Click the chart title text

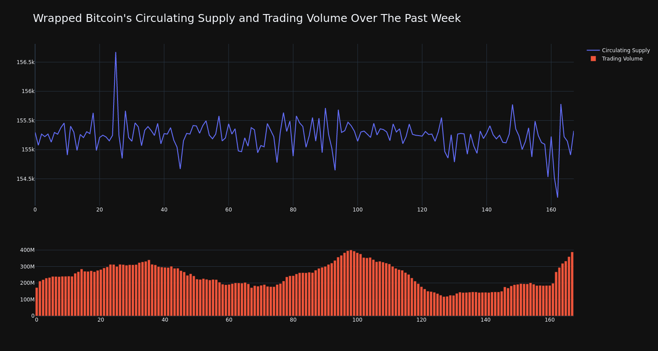pos(247,18)
